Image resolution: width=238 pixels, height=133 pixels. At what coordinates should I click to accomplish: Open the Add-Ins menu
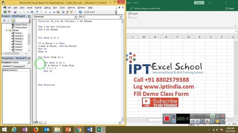coord(71,7)
